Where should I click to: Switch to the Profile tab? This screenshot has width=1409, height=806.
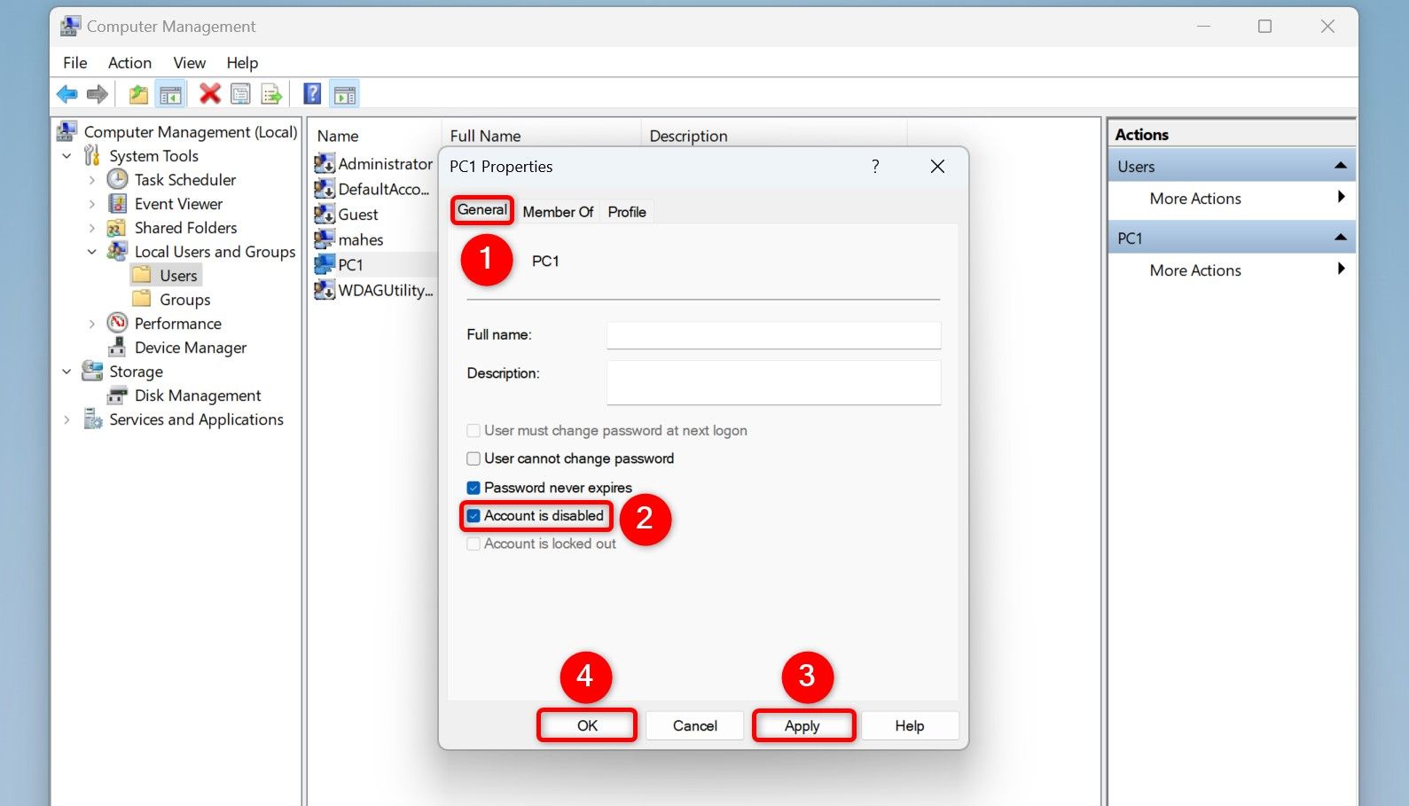pos(627,212)
